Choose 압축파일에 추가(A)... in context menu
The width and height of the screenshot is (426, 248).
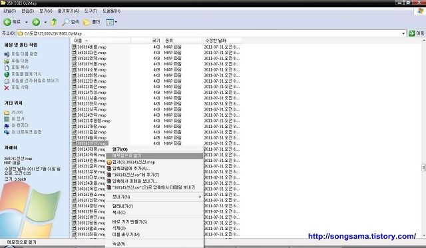point(154,169)
